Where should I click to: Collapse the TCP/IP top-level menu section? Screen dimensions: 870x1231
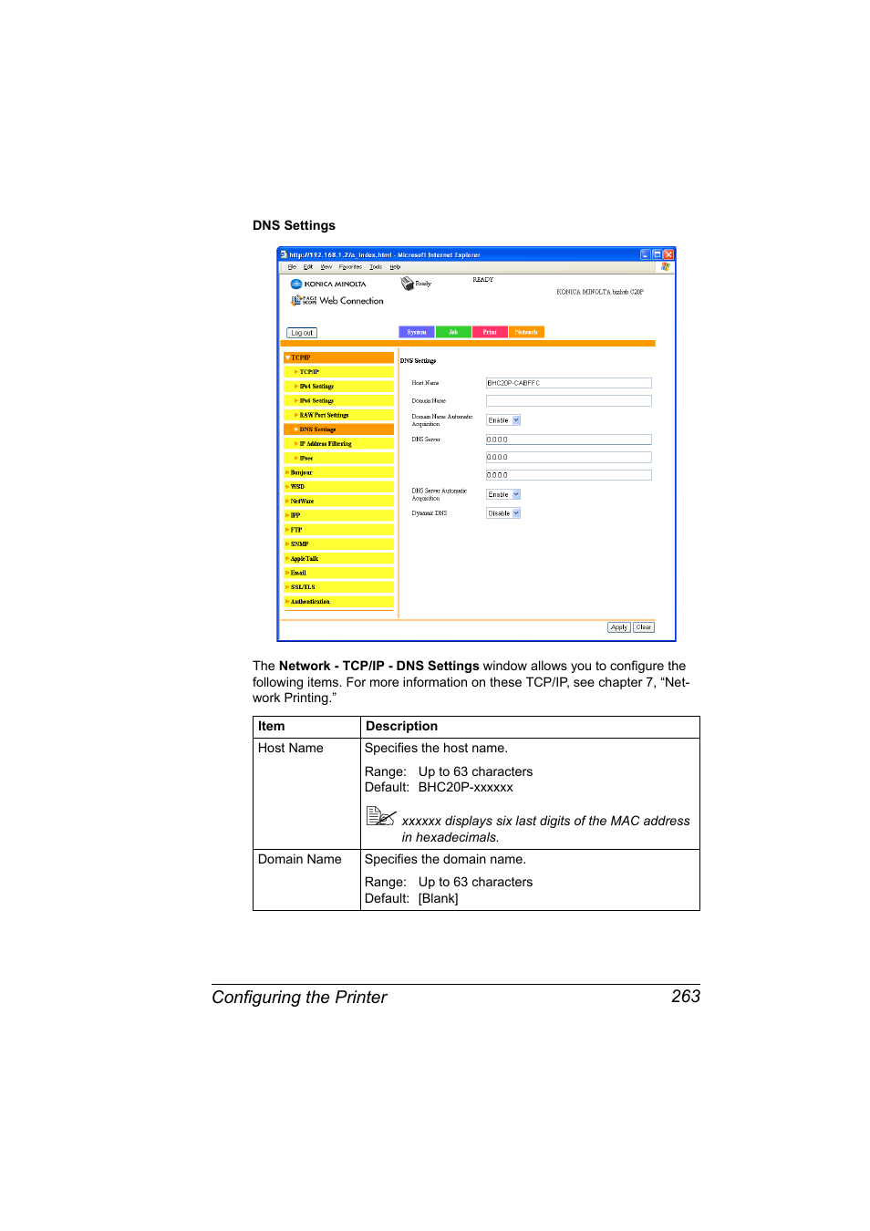[x=338, y=357]
